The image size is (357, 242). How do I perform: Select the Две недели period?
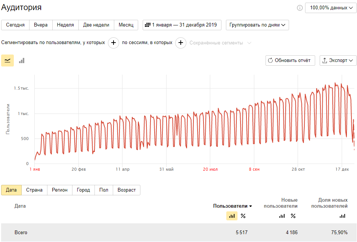(96, 25)
